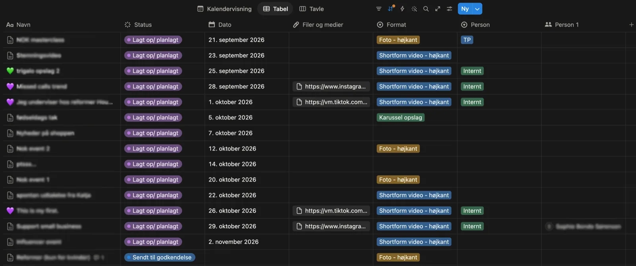Open the Format column header menu
Viewport: 636px width, 266px height.
[x=415, y=25]
